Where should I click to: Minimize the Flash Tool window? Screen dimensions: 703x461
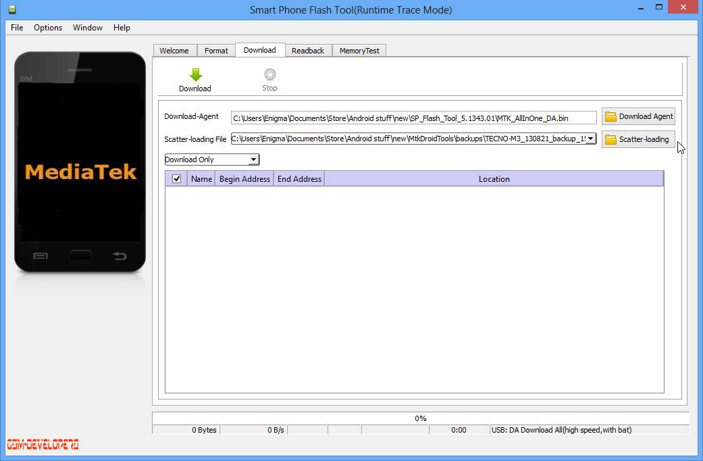641,7
